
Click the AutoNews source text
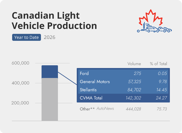click(x=105, y=109)
